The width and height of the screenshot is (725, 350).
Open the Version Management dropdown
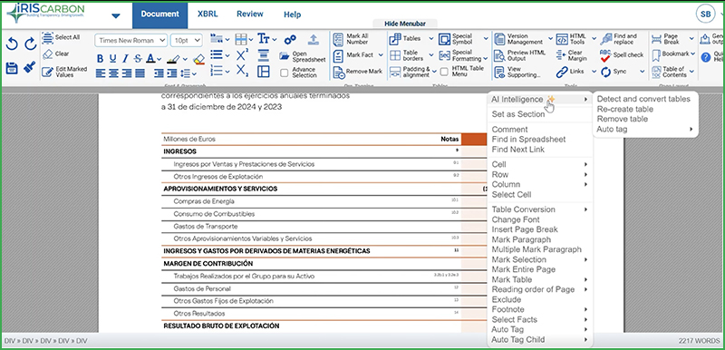pos(550,38)
